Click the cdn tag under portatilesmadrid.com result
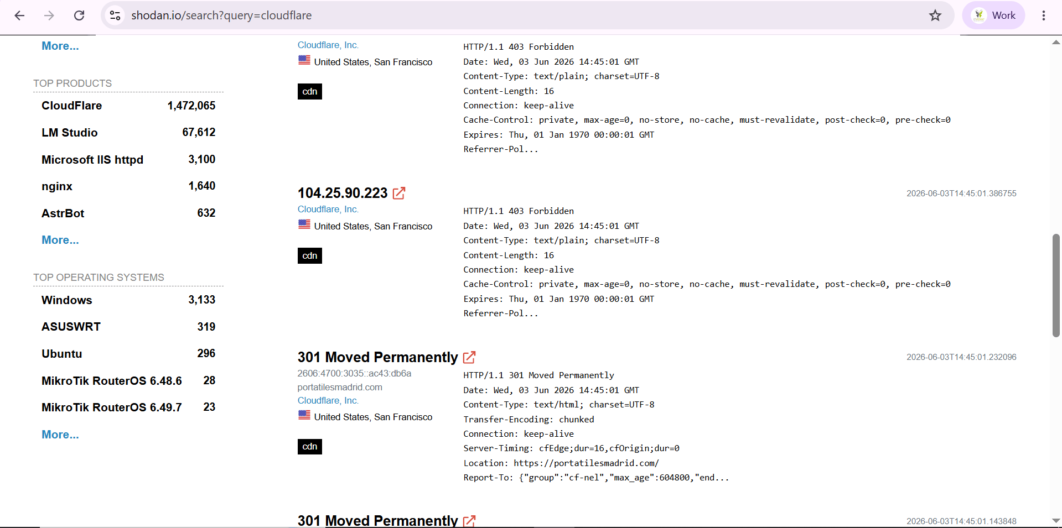This screenshot has height=528, width=1062. point(310,446)
